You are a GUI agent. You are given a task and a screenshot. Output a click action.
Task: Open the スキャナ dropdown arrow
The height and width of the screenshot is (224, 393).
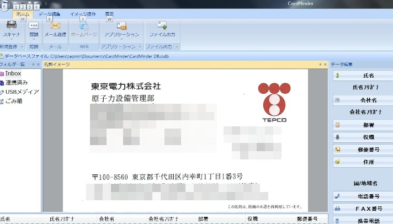(12, 39)
